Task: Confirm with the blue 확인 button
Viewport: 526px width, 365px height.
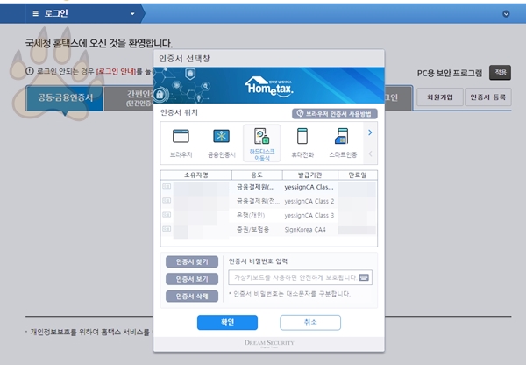Action: [227, 322]
